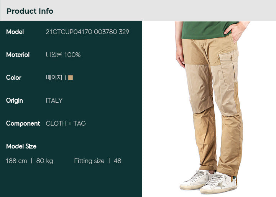Screen dimensions: 276x197
Task: Click the Model Size heading
Action: [21, 146]
